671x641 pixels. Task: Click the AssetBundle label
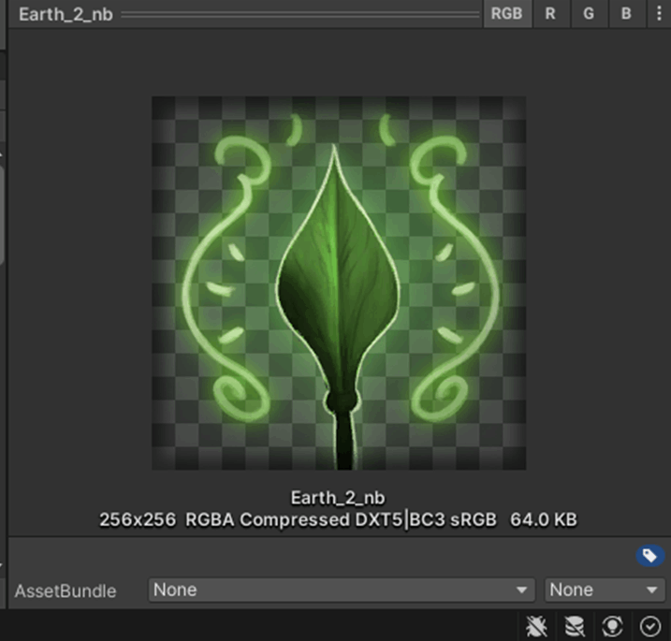click(66, 590)
